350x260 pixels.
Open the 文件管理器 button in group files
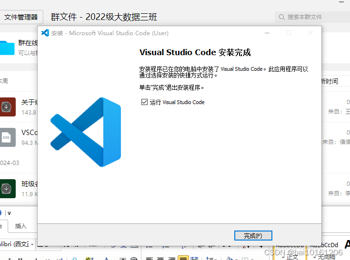pos(21,17)
